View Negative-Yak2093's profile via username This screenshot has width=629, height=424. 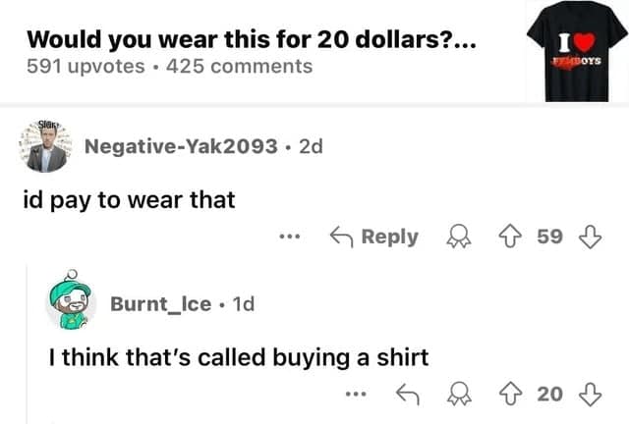pos(181,146)
